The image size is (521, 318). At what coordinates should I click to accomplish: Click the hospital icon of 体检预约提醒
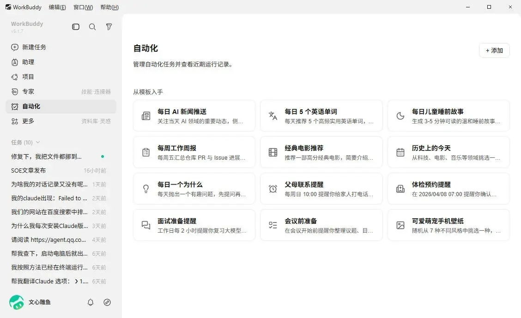click(x=400, y=189)
